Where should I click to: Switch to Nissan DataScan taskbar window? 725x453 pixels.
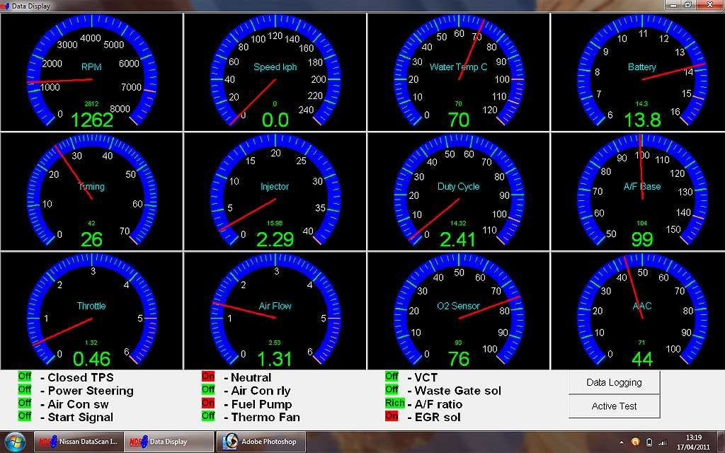click(x=79, y=442)
